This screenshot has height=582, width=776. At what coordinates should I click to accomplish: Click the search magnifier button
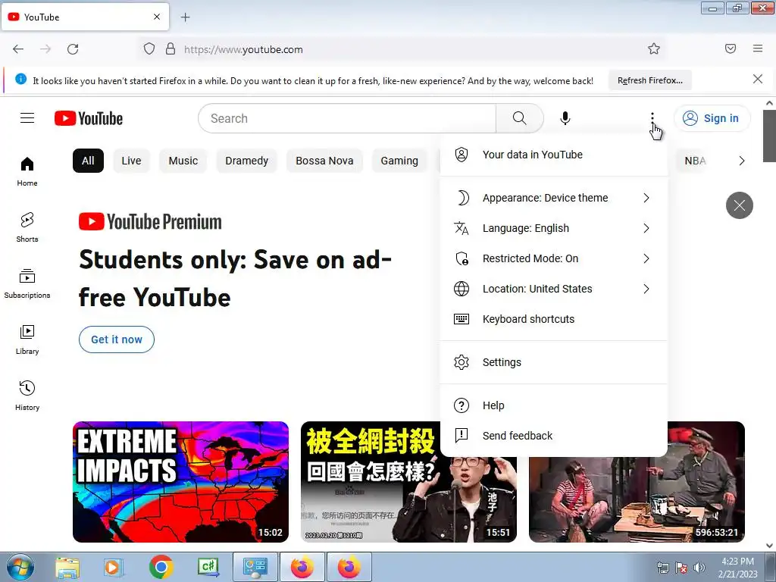coord(520,118)
